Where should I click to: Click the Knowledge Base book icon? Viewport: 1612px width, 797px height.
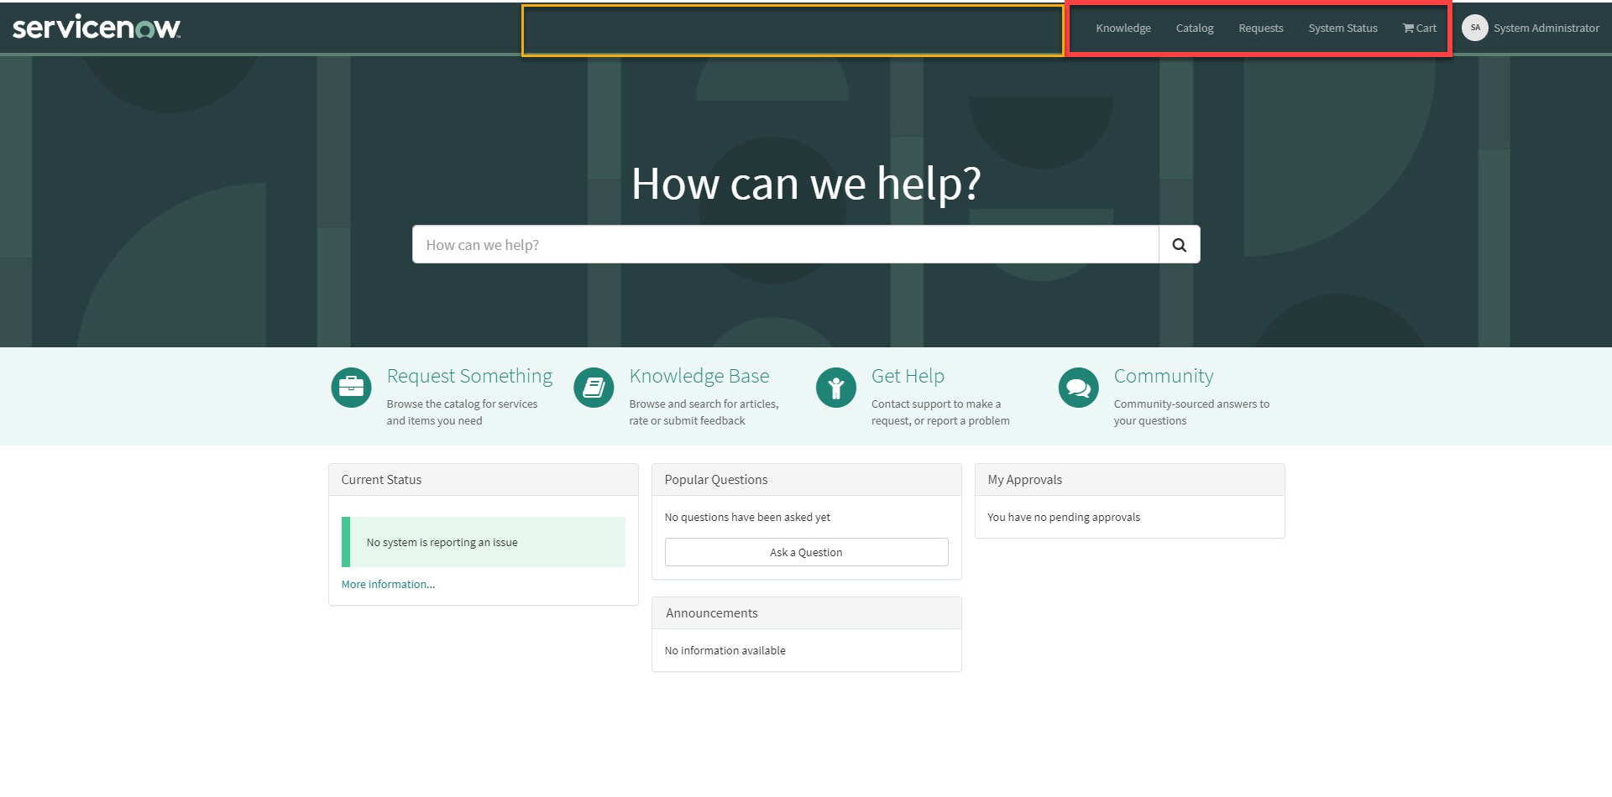pos(594,388)
